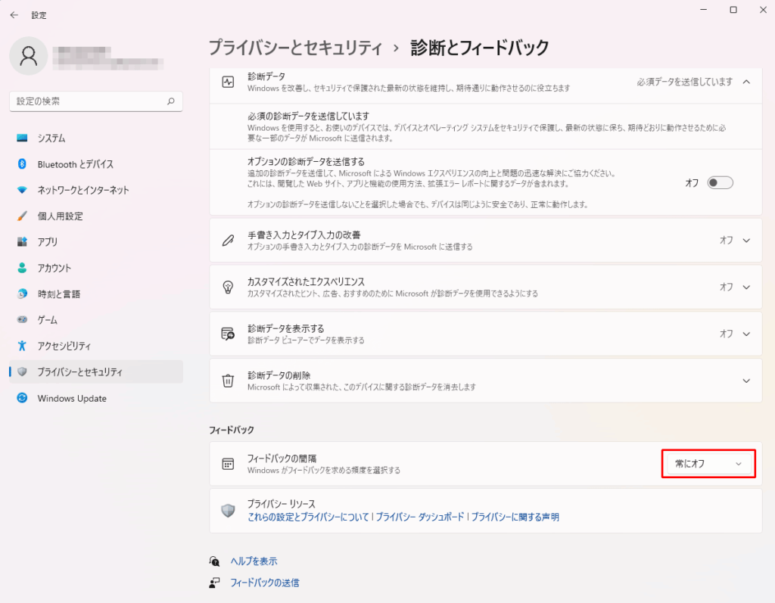Click the lightbulb icon for カスタマイズされたエクスペリエンス
Screen dimensions: 775x603
(x=228, y=288)
